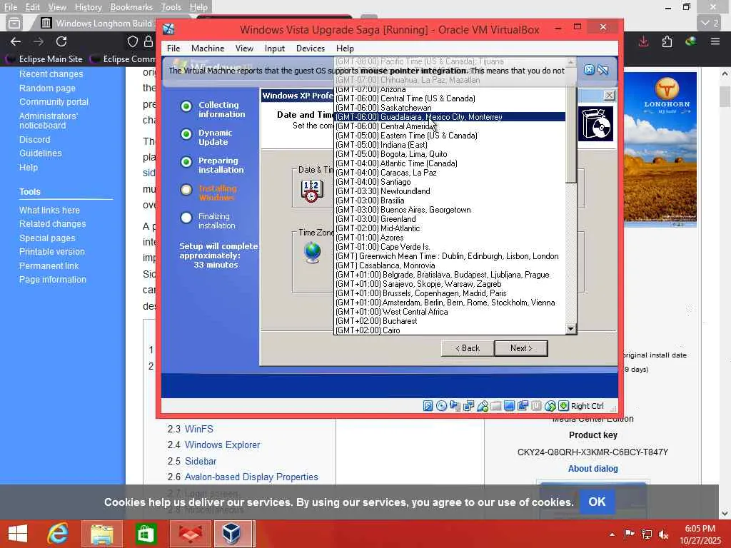Viewport: 731px width, 548px height.
Task: Select (GMT) Greenwich Mean Time option
Action: pyautogui.click(x=450, y=256)
